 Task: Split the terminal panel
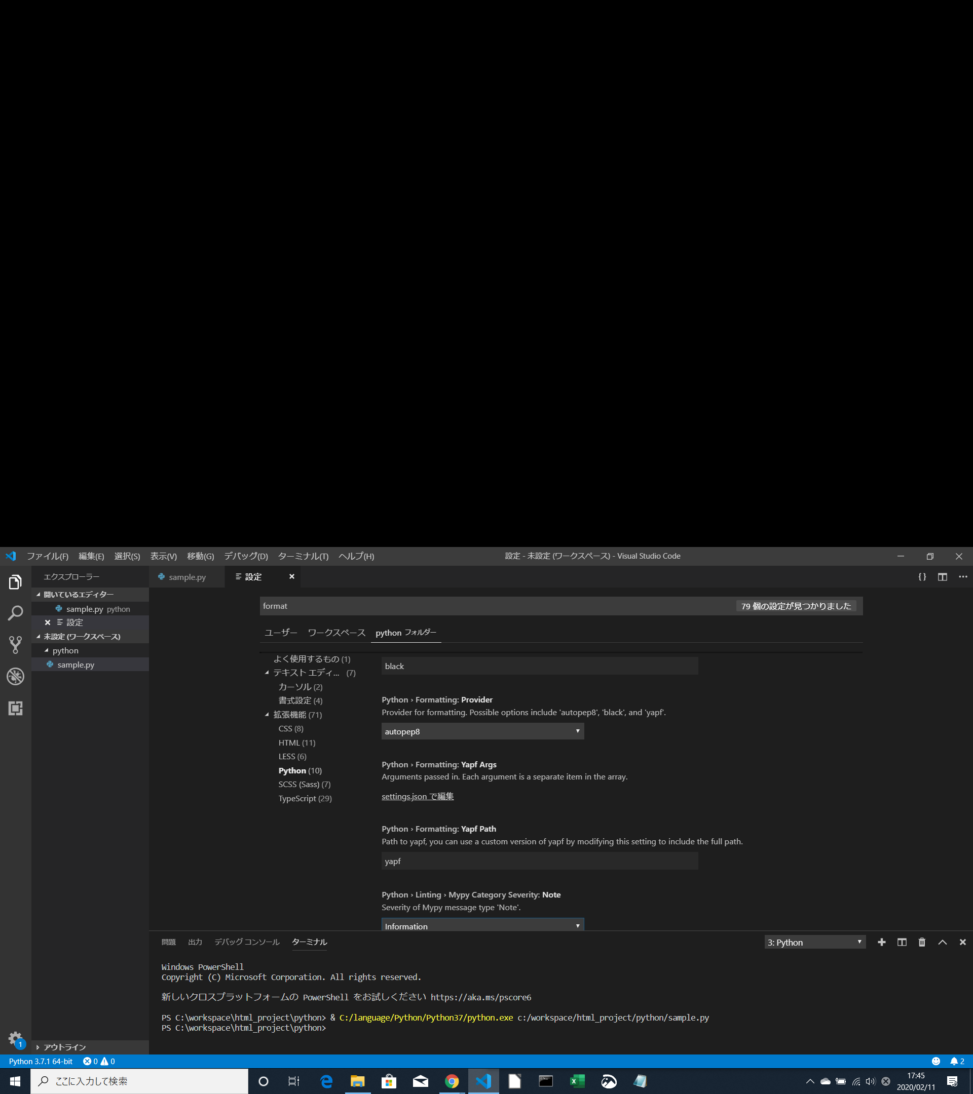click(902, 942)
